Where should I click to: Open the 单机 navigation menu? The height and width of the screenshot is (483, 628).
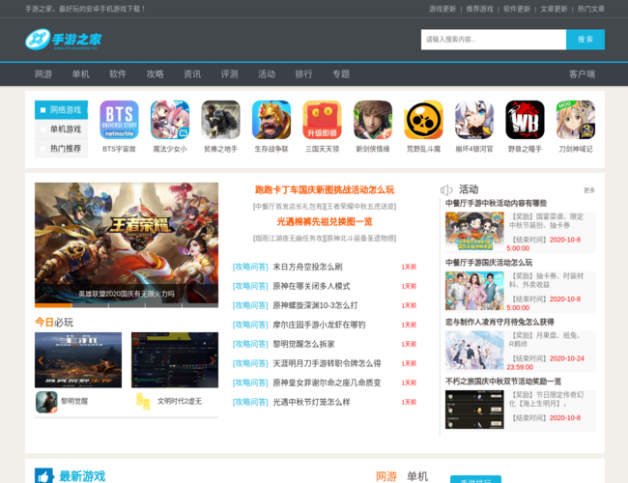(80, 74)
